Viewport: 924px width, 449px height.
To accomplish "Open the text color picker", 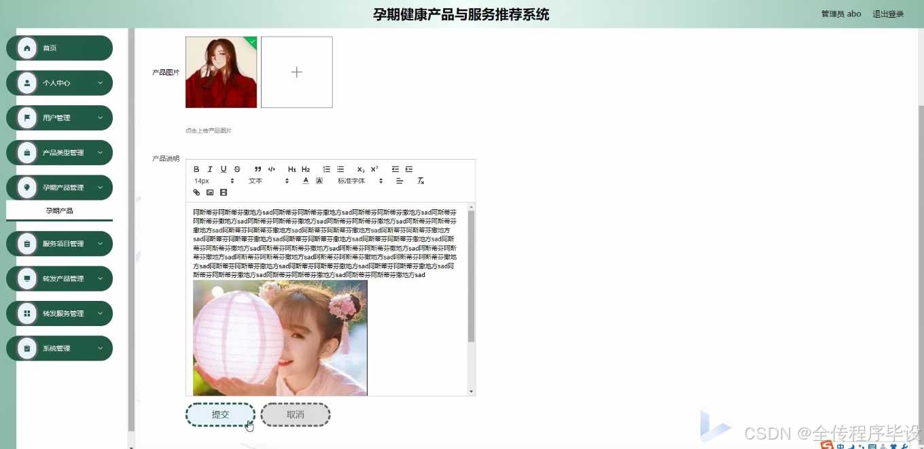I will [x=306, y=181].
